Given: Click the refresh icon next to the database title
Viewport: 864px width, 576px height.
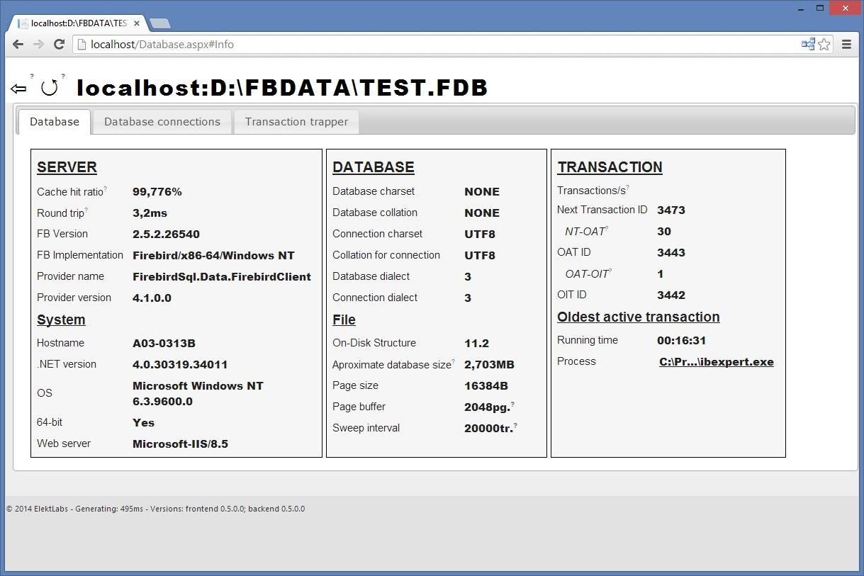Looking at the screenshot, I should click(49, 86).
